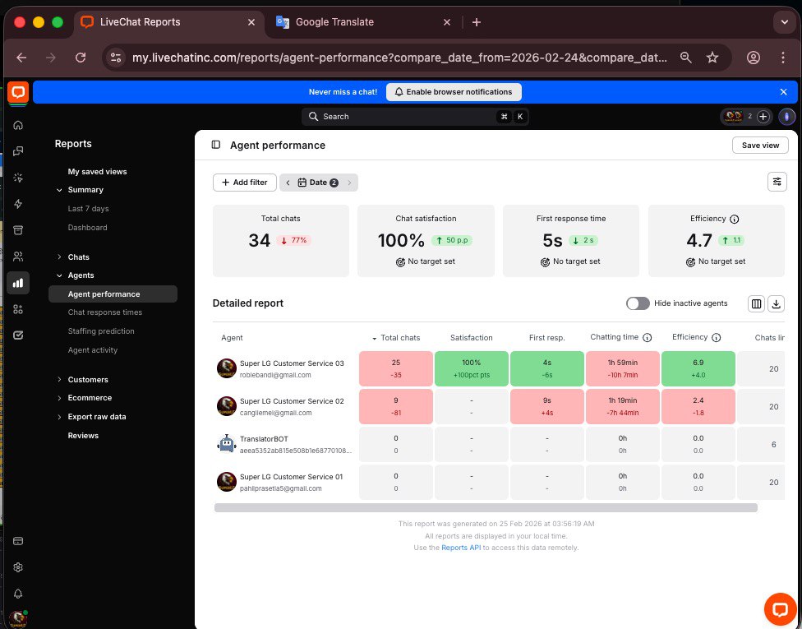Toggle Hide inactive agents switch

click(x=638, y=303)
